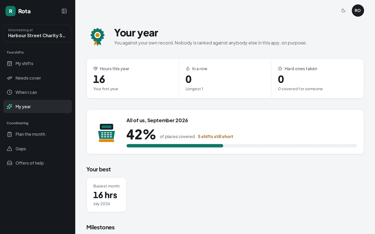Click the Coordinating section label
This screenshot has width=375, height=234.
point(17,123)
